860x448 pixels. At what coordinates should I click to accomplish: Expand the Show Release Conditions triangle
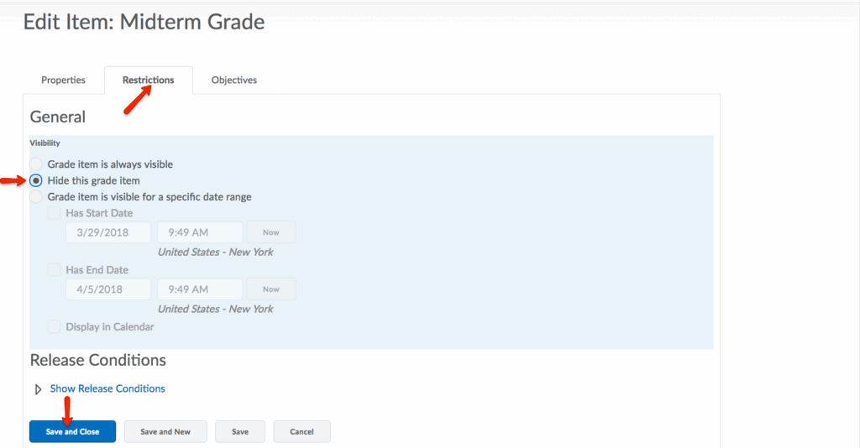(x=38, y=389)
